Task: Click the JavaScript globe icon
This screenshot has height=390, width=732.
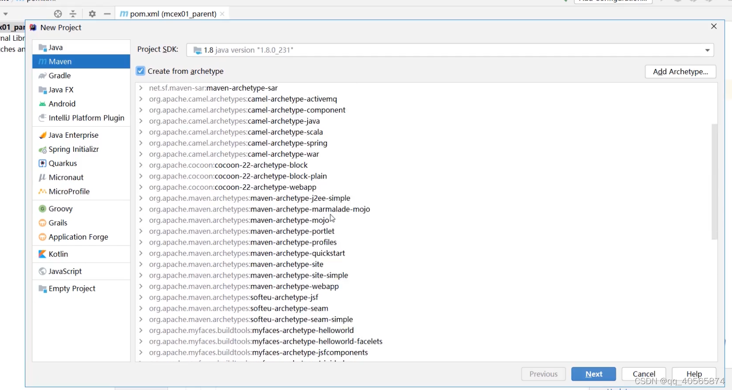Action: tap(43, 271)
